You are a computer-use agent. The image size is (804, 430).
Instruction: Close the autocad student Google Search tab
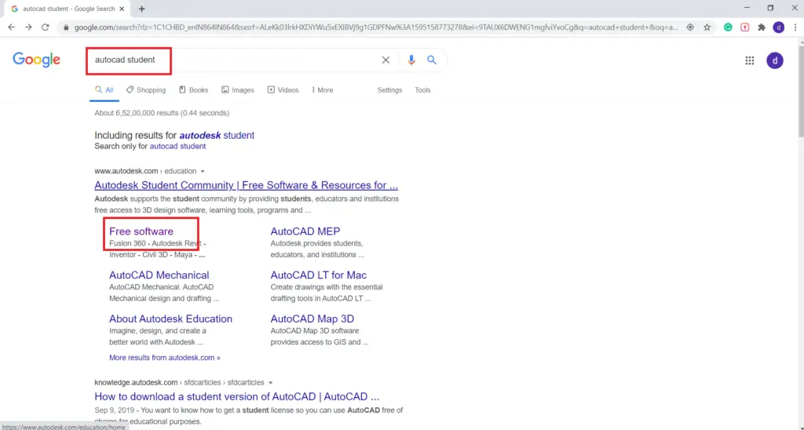pos(122,9)
